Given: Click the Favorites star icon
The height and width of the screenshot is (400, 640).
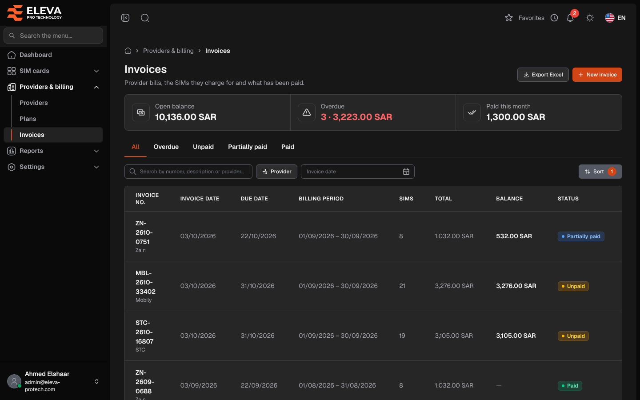Looking at the screenshot, I should [x=509, y=18].
